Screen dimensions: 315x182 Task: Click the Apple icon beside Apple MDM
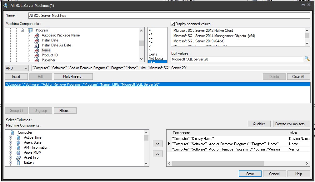18,152
